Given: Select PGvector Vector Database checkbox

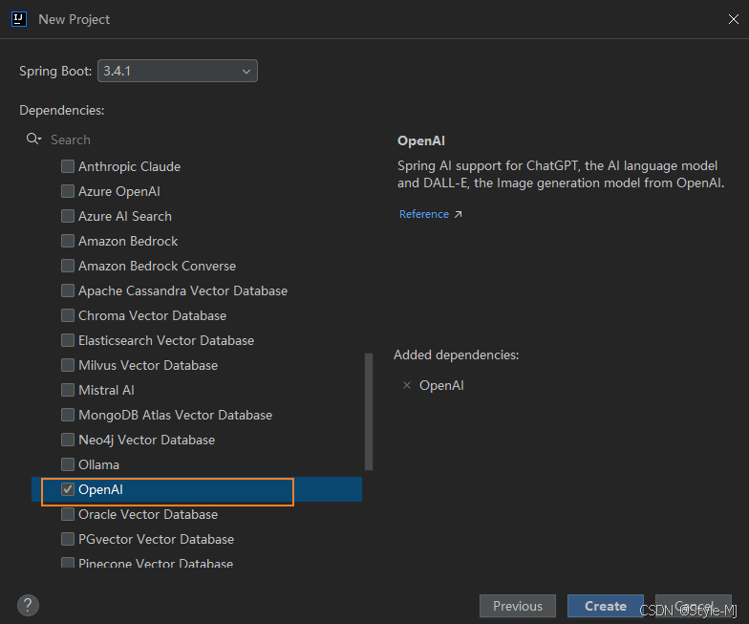Looking at the screenshot, I should pyautogui.click(x=68, y=539).
